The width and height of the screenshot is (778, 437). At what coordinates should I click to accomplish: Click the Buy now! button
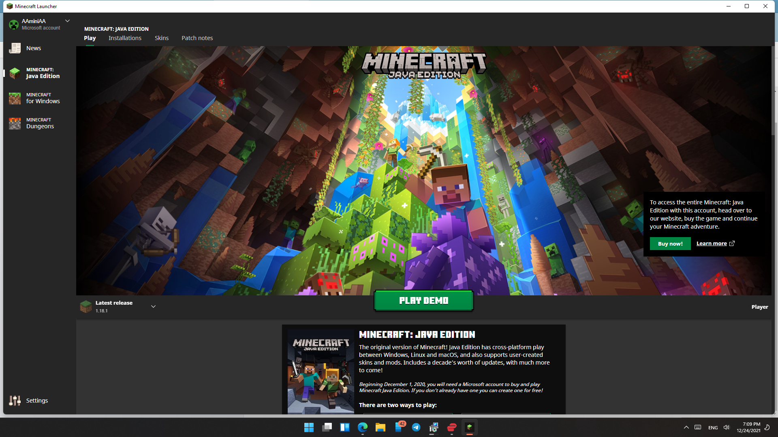(670, 244)
